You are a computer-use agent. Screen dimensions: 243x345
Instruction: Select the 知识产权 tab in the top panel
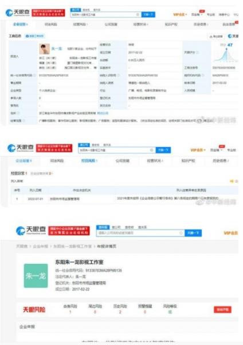(171, 24)
